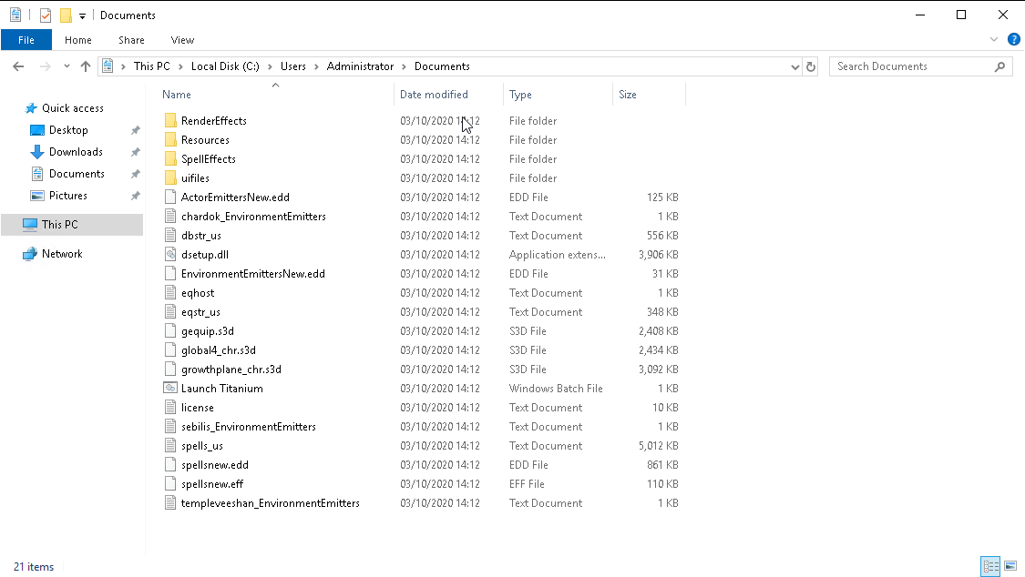The image size is (1025, 577).
Task: Open the Customize Quick Access Toolbar dropdown arrow
Action: (82, 15)
